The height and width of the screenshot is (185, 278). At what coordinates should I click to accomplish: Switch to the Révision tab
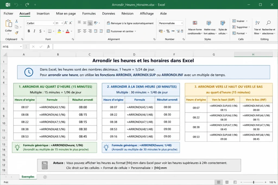pyautogui.click(x=127, y=14)
